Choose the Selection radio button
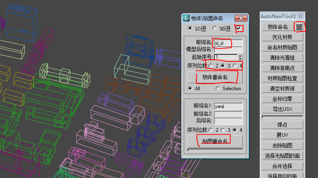The height and width of the screenshot is (178, 318). pyautogui.click(x=218, y=89)
